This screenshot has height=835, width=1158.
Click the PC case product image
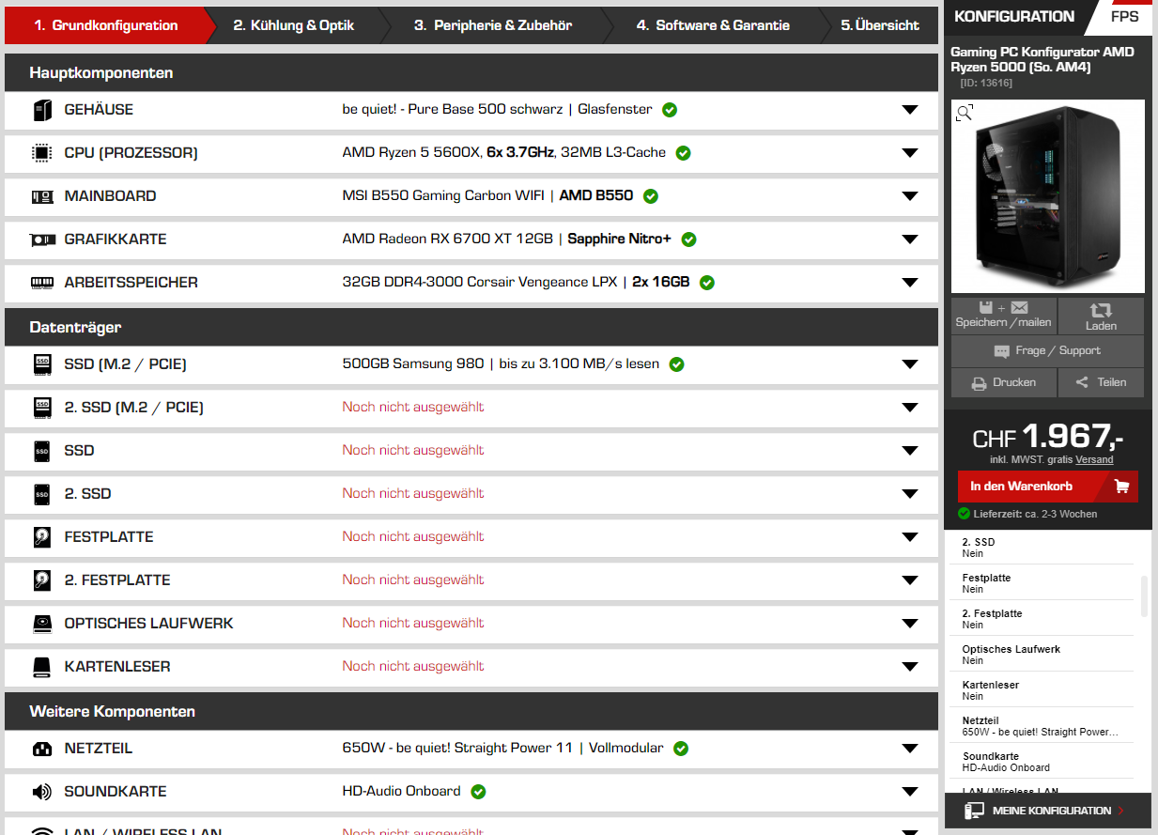1047,196
